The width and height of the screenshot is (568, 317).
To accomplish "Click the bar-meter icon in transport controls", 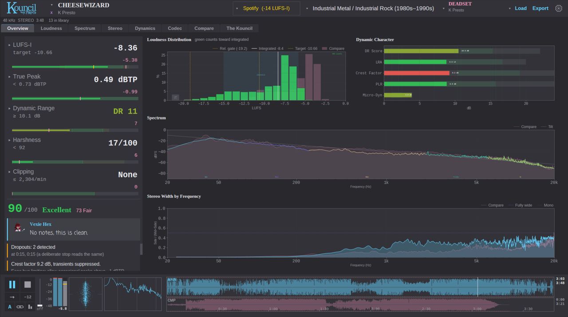I will [30, 307].
